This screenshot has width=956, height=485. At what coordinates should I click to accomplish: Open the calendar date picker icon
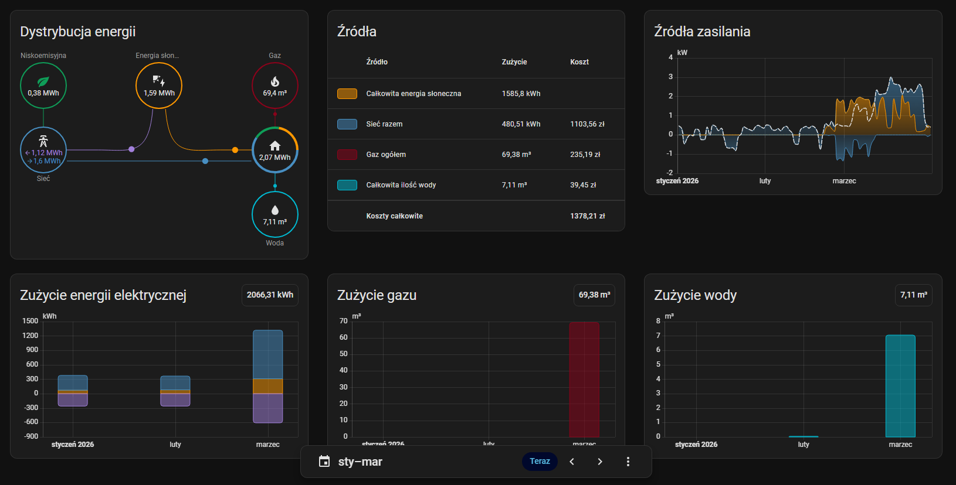tap(324, 462)
